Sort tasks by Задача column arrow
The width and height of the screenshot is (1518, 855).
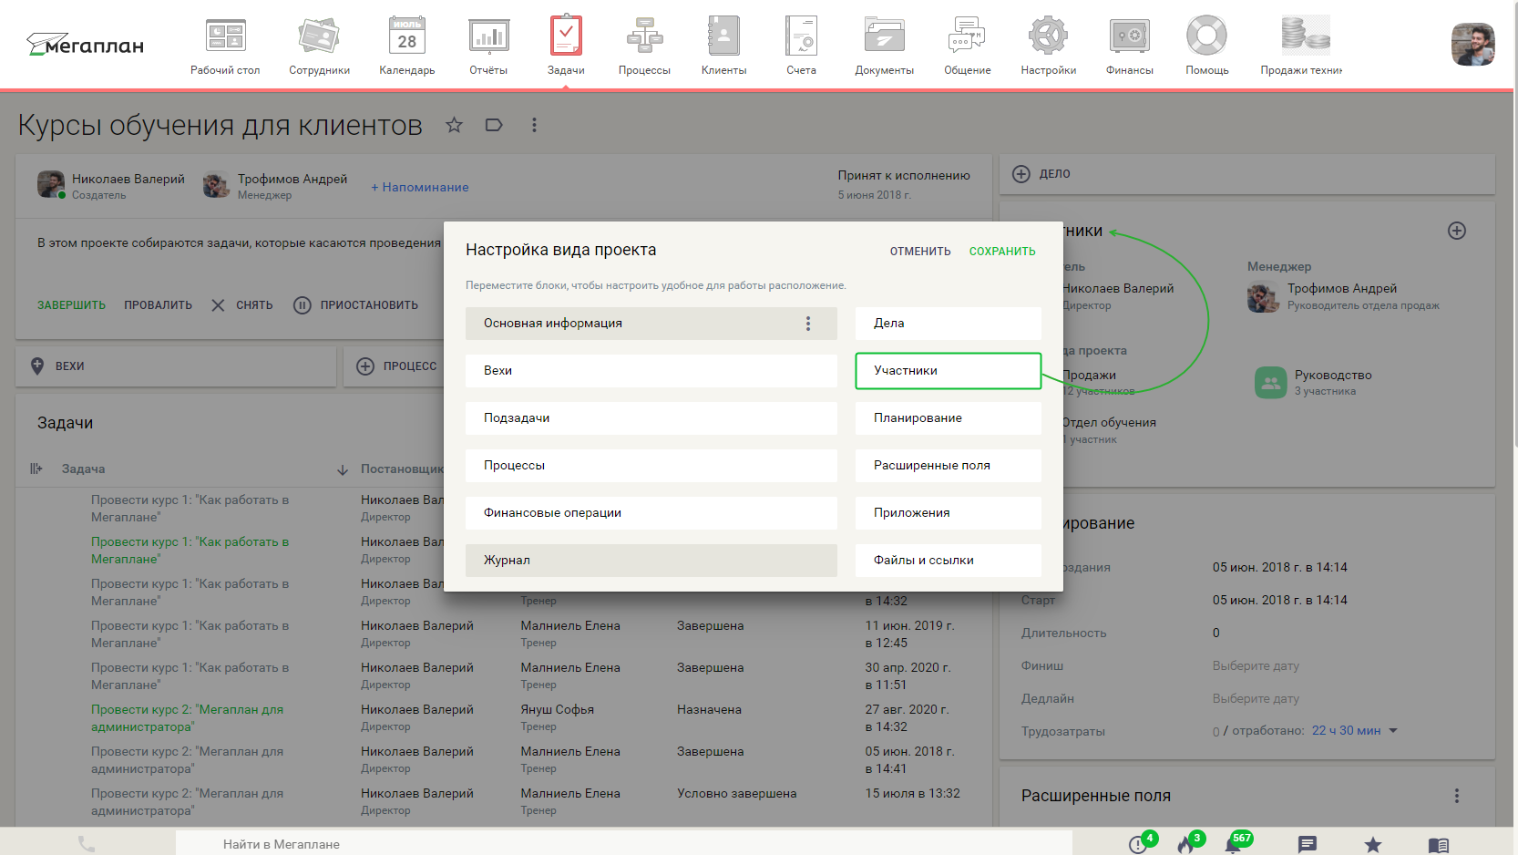(343, 469)
